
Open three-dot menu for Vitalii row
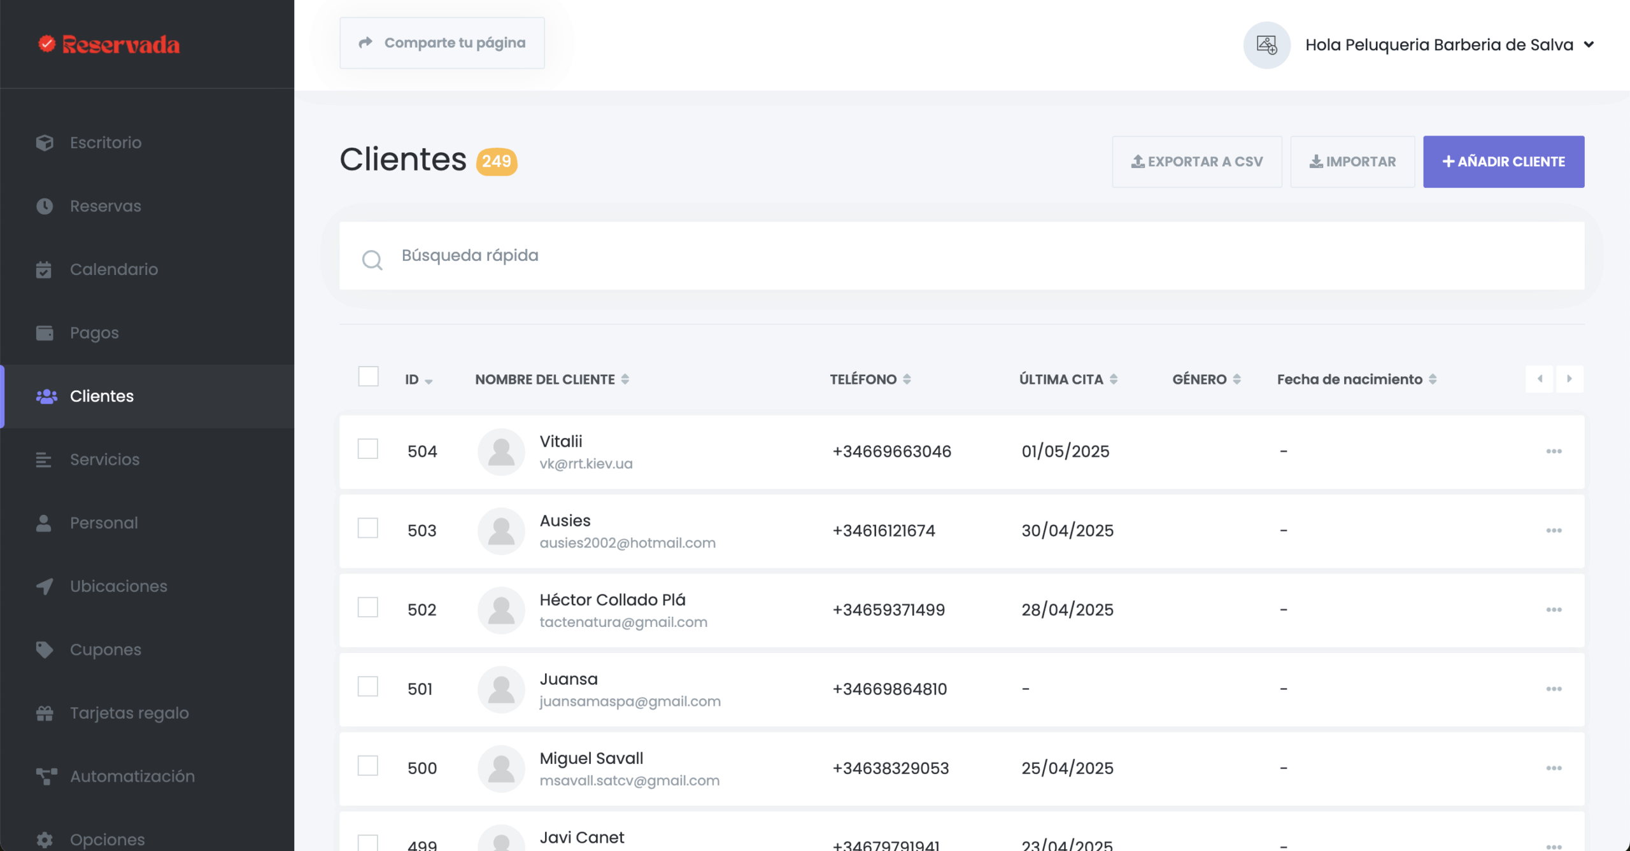point(1554,451)
